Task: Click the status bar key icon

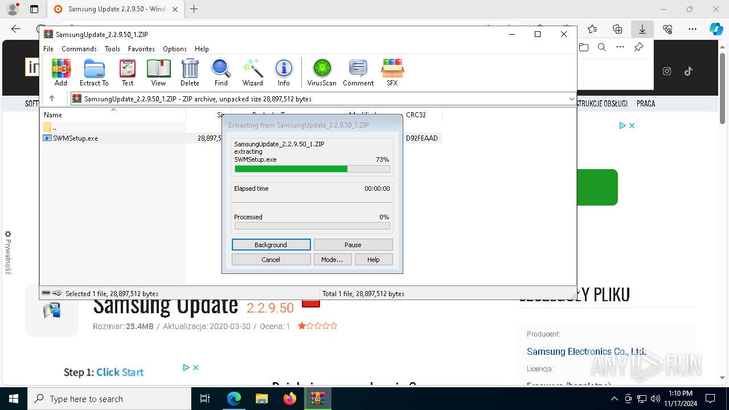Action: [x=57, y=293]
